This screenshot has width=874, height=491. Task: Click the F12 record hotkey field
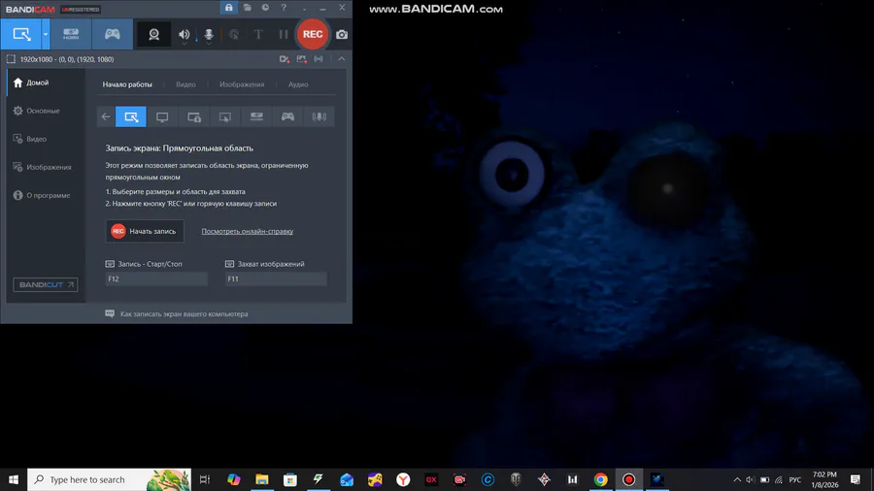pyautogui.click(x=156, y=278)
